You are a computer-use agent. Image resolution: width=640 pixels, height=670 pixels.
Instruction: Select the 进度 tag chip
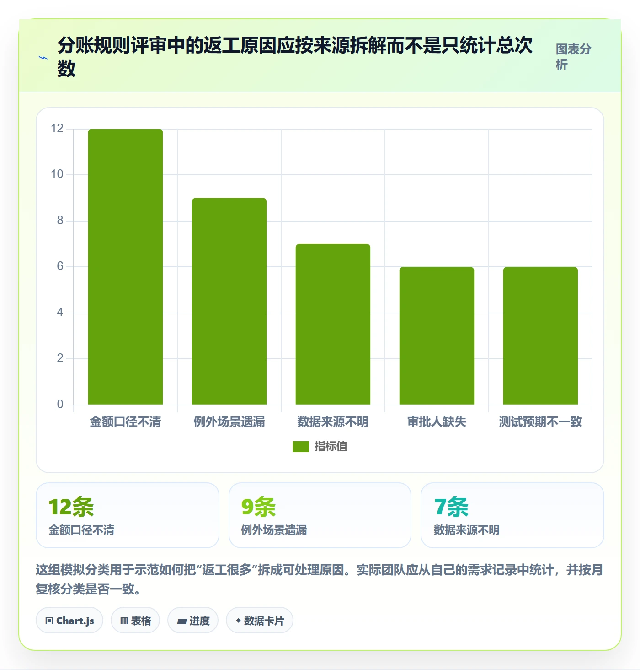click(193, 621)
